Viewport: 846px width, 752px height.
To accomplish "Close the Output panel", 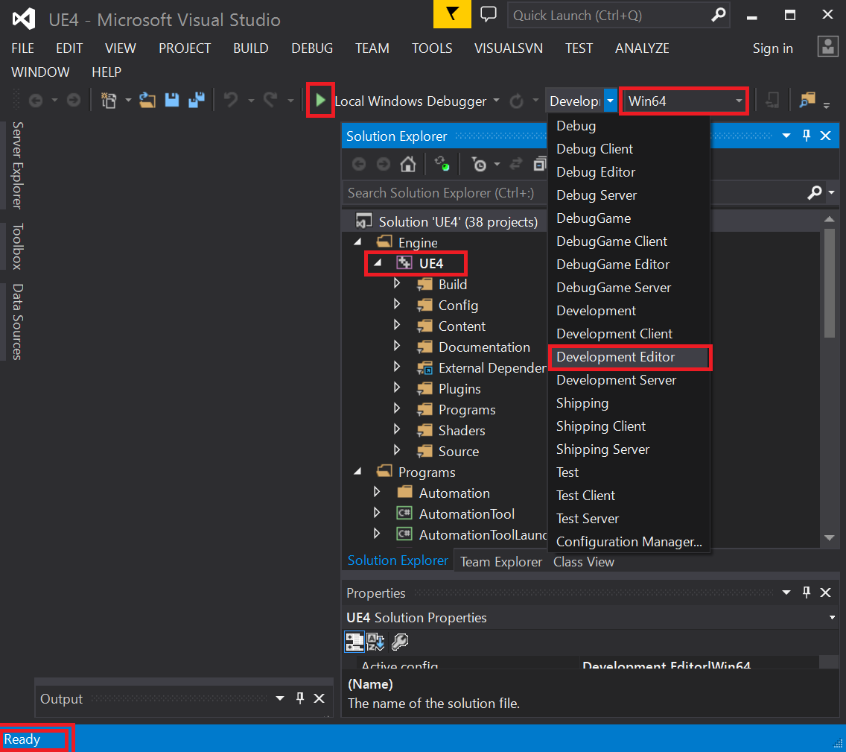I will click(x=319, y=698).
